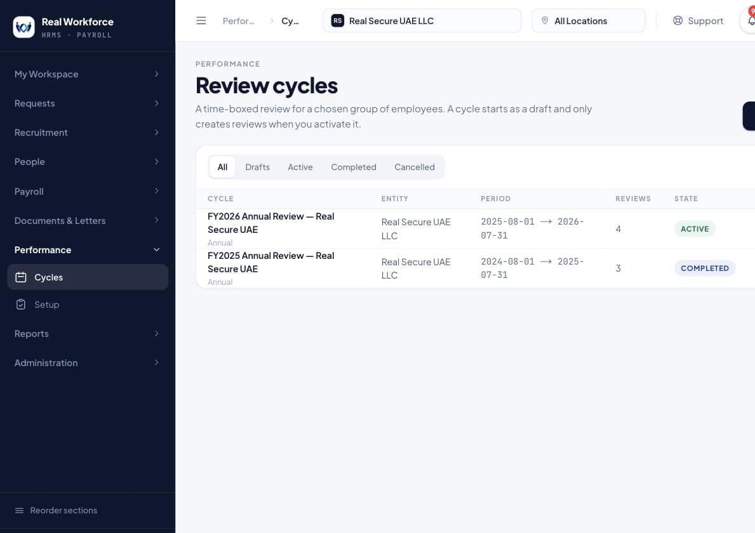
Task: Click the REVIEWS column header
Action: [632, 199]
